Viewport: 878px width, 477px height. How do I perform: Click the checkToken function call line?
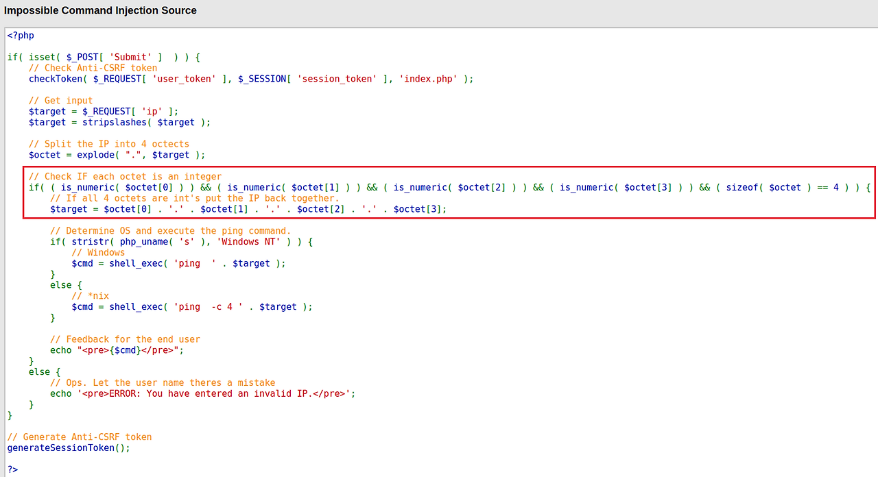tap(251, 79)
